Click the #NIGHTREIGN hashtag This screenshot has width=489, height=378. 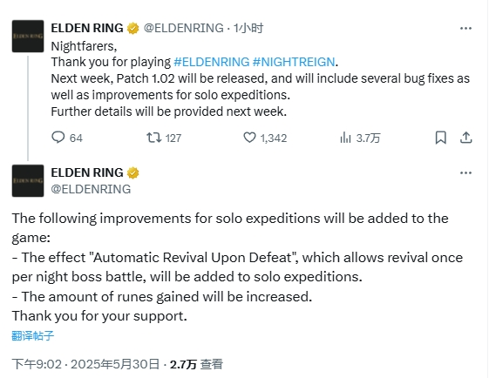click(294, 62)
